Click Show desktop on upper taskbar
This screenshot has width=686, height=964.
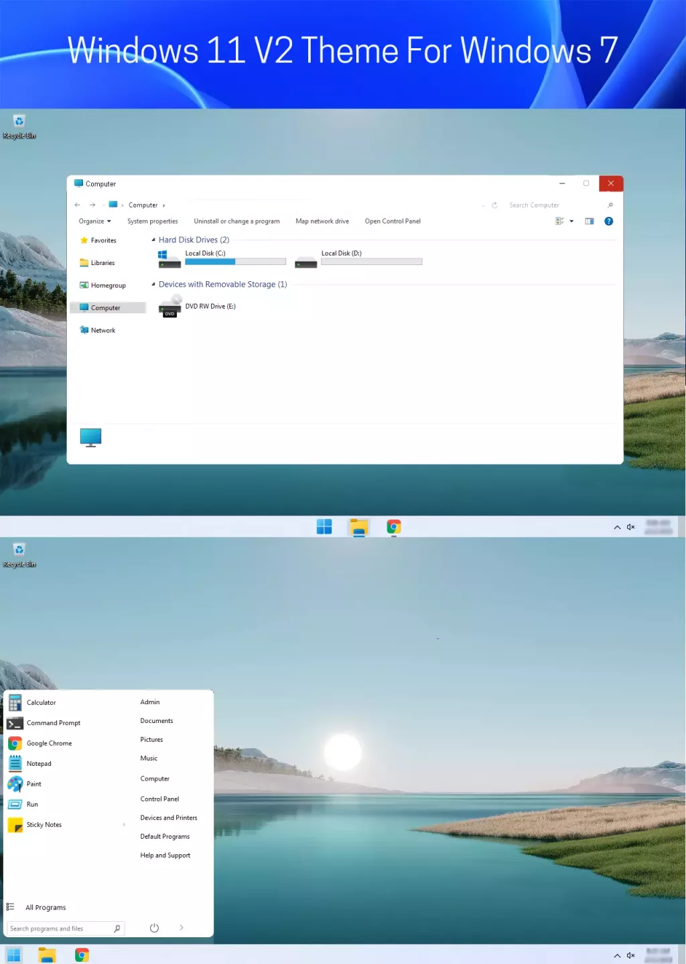[681, 527]
